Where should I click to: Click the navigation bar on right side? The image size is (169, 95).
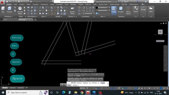166,58
